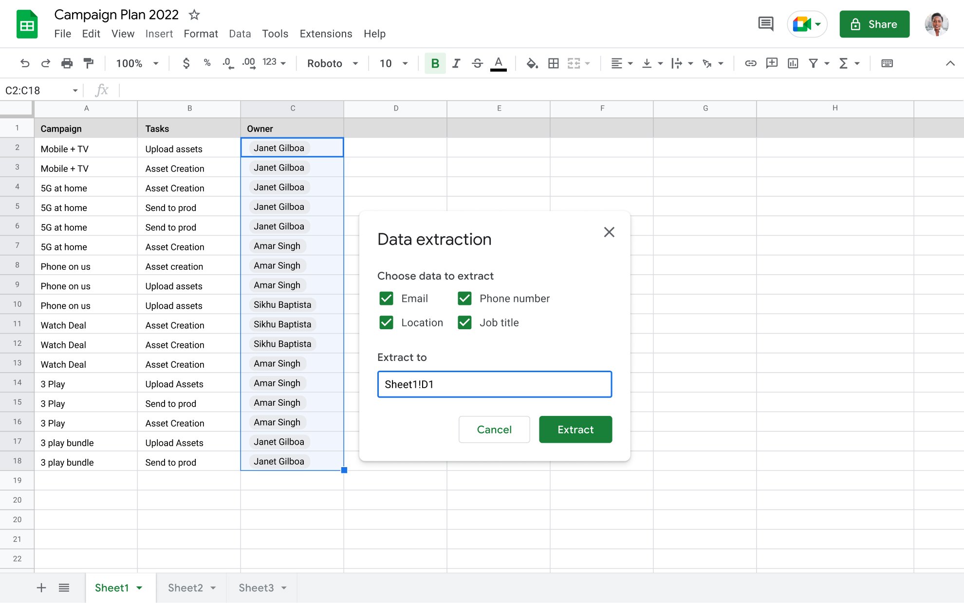The image size is (964, 603).
Task: Open the Sheet1 tab options arrow
Action: pos(140,588)
